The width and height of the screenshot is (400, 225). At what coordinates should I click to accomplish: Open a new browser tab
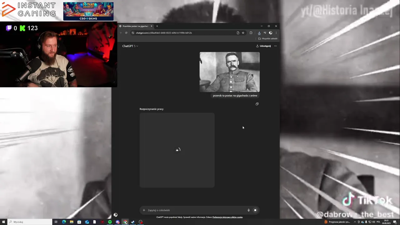click(x=157, y=26)
